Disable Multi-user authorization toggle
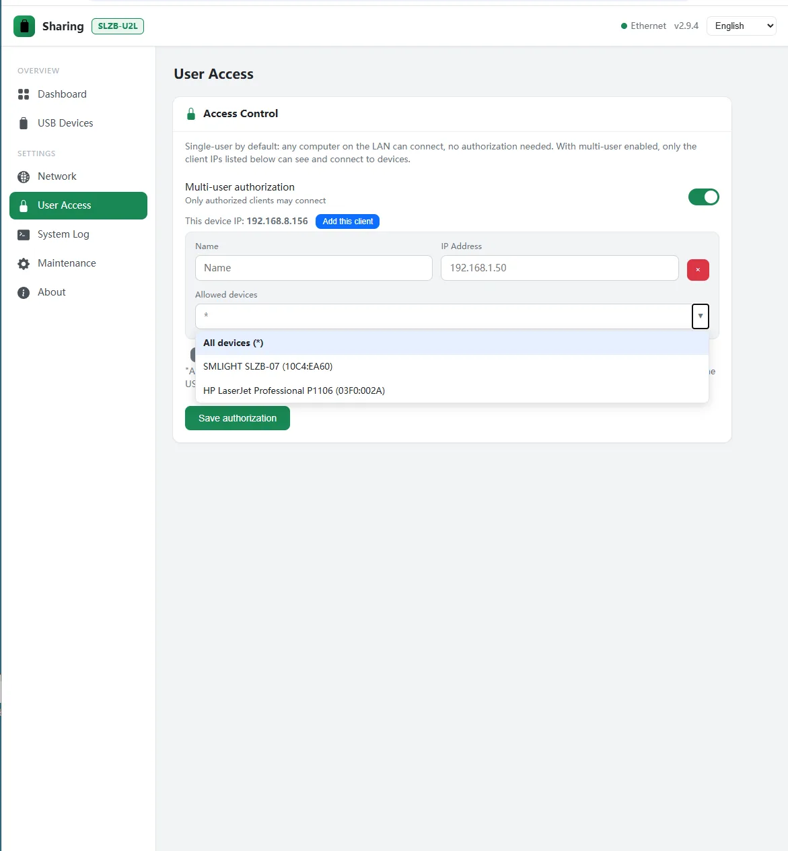 point(703,197)
